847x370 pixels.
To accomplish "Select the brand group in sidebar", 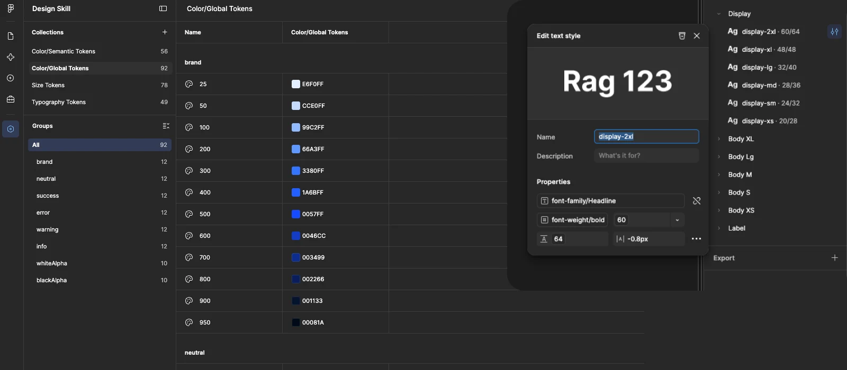I will tap(100, 162).
